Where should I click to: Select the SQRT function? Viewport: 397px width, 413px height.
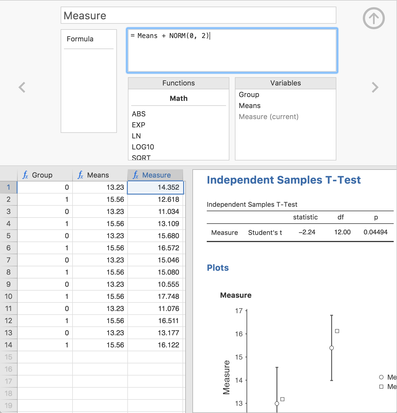tap(141, 157)
